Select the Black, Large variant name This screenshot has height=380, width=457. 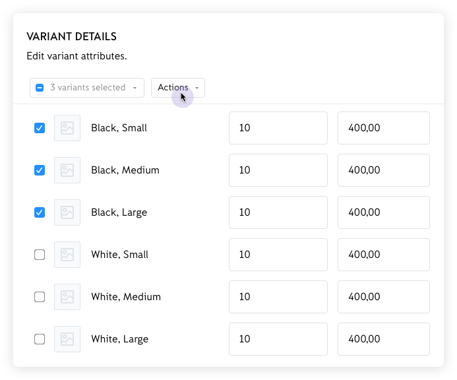(x=119, y=212)
